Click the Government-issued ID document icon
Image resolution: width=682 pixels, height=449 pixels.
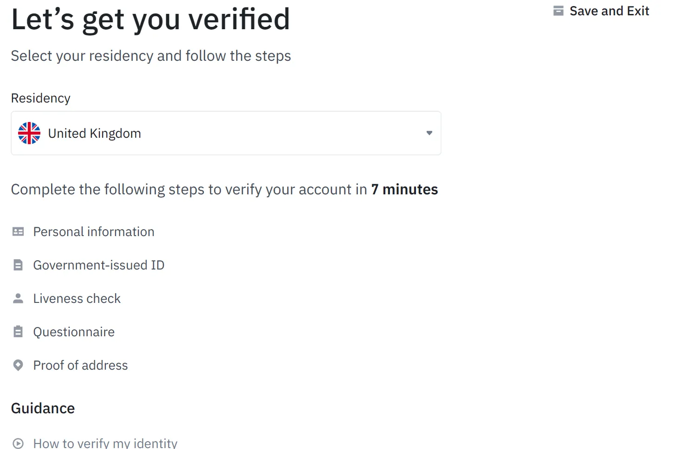[x=18, y=265]
